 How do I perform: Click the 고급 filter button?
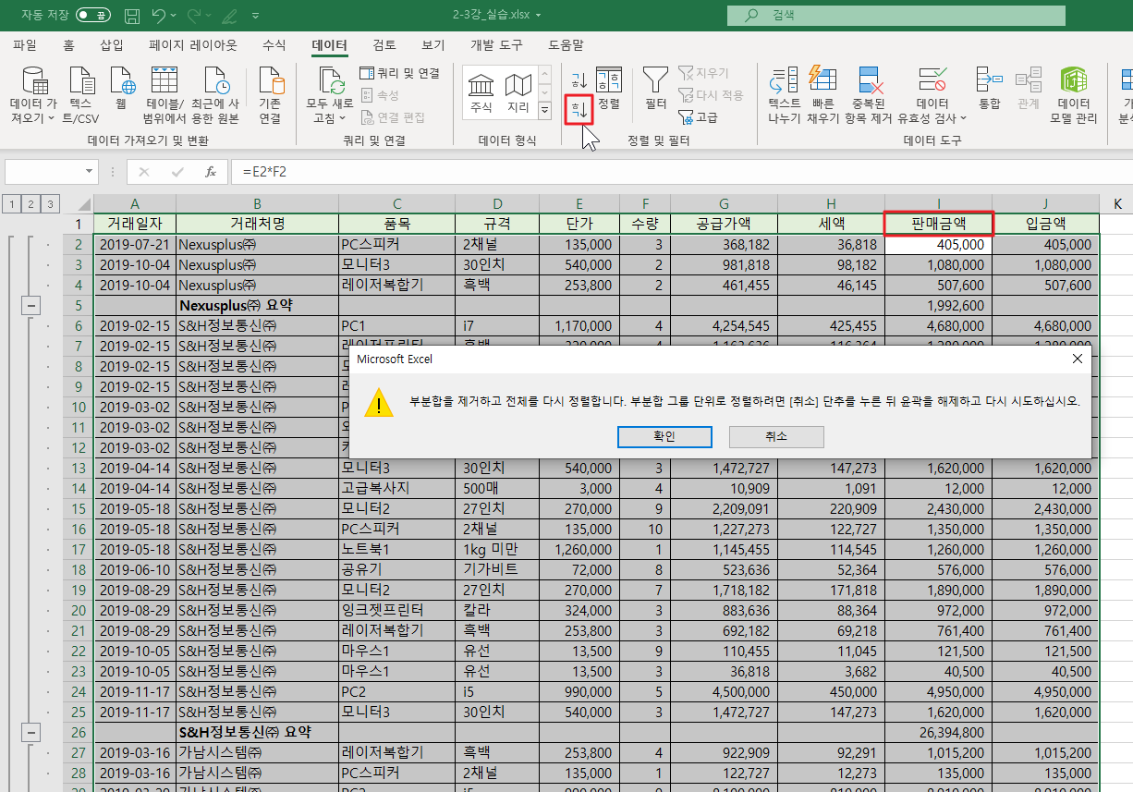(698, 117)
